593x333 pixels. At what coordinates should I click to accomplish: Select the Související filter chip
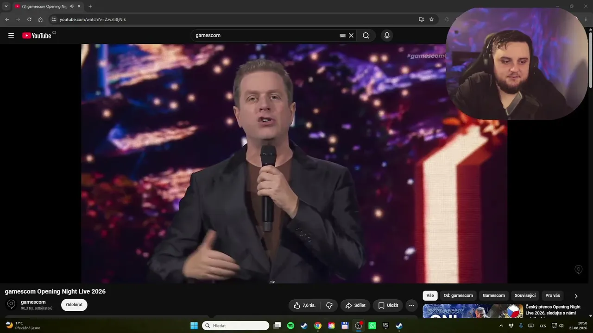pyautogui.click(x=525, y=296)
